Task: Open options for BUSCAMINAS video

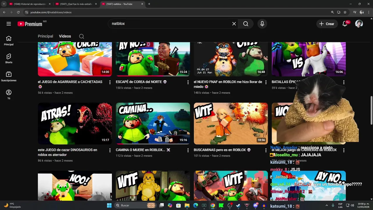Action: pos(266,150)
